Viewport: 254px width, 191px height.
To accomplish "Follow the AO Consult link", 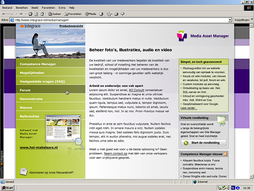I will [x=136, y=90].
